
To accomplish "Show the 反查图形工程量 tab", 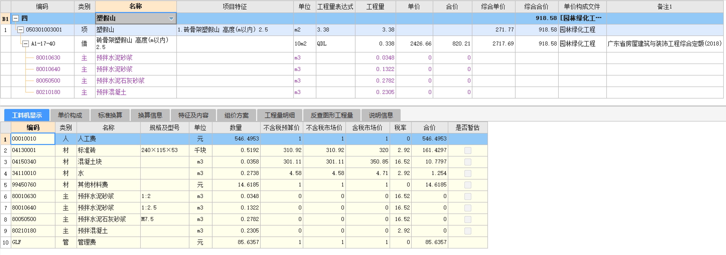I will point(332,115).
